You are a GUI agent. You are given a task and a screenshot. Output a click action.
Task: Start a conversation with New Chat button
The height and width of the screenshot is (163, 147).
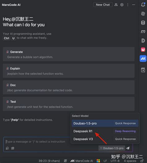coord(103,5)
